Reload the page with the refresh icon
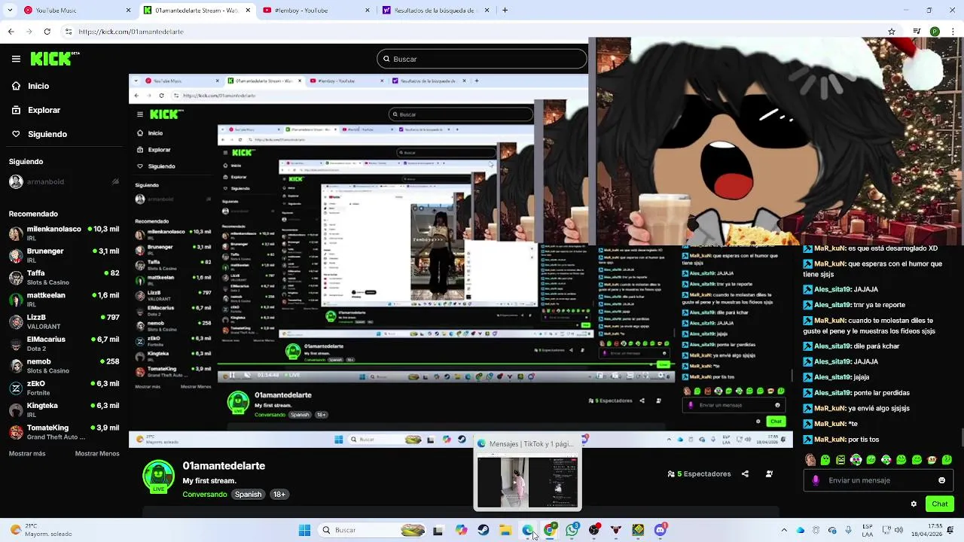The image size is (964, 542). (x=47, y=32)
